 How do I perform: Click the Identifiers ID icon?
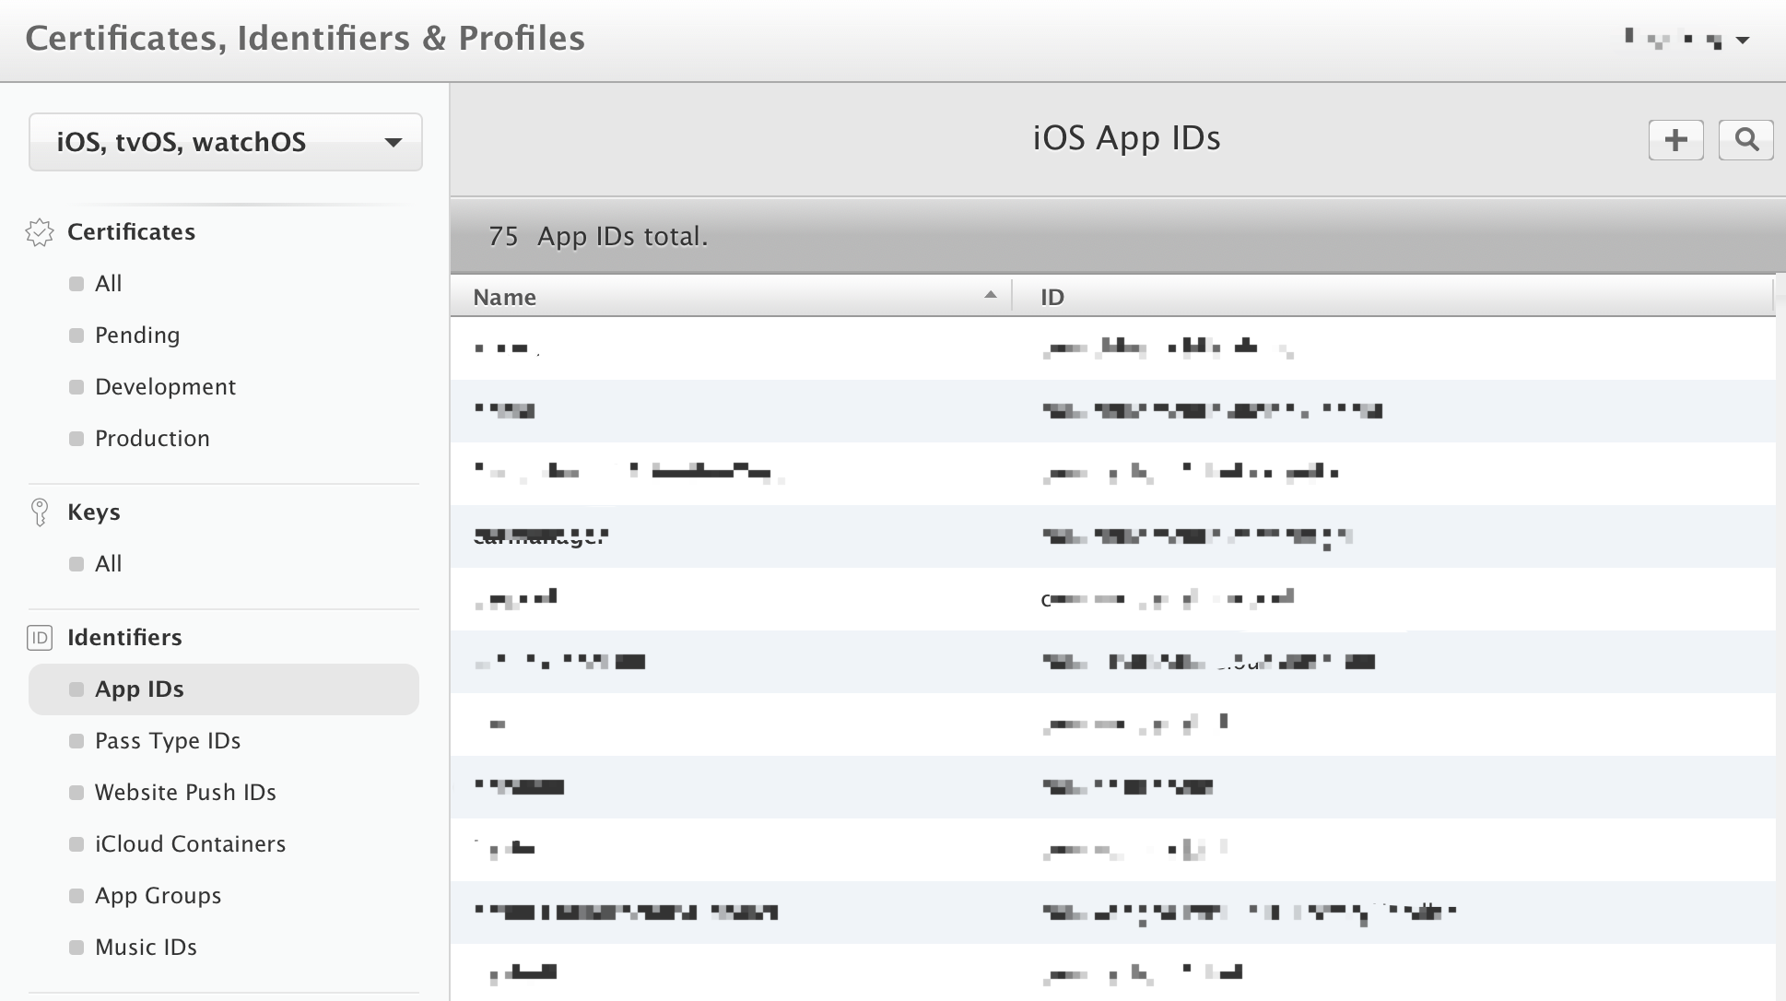(40, 638)
